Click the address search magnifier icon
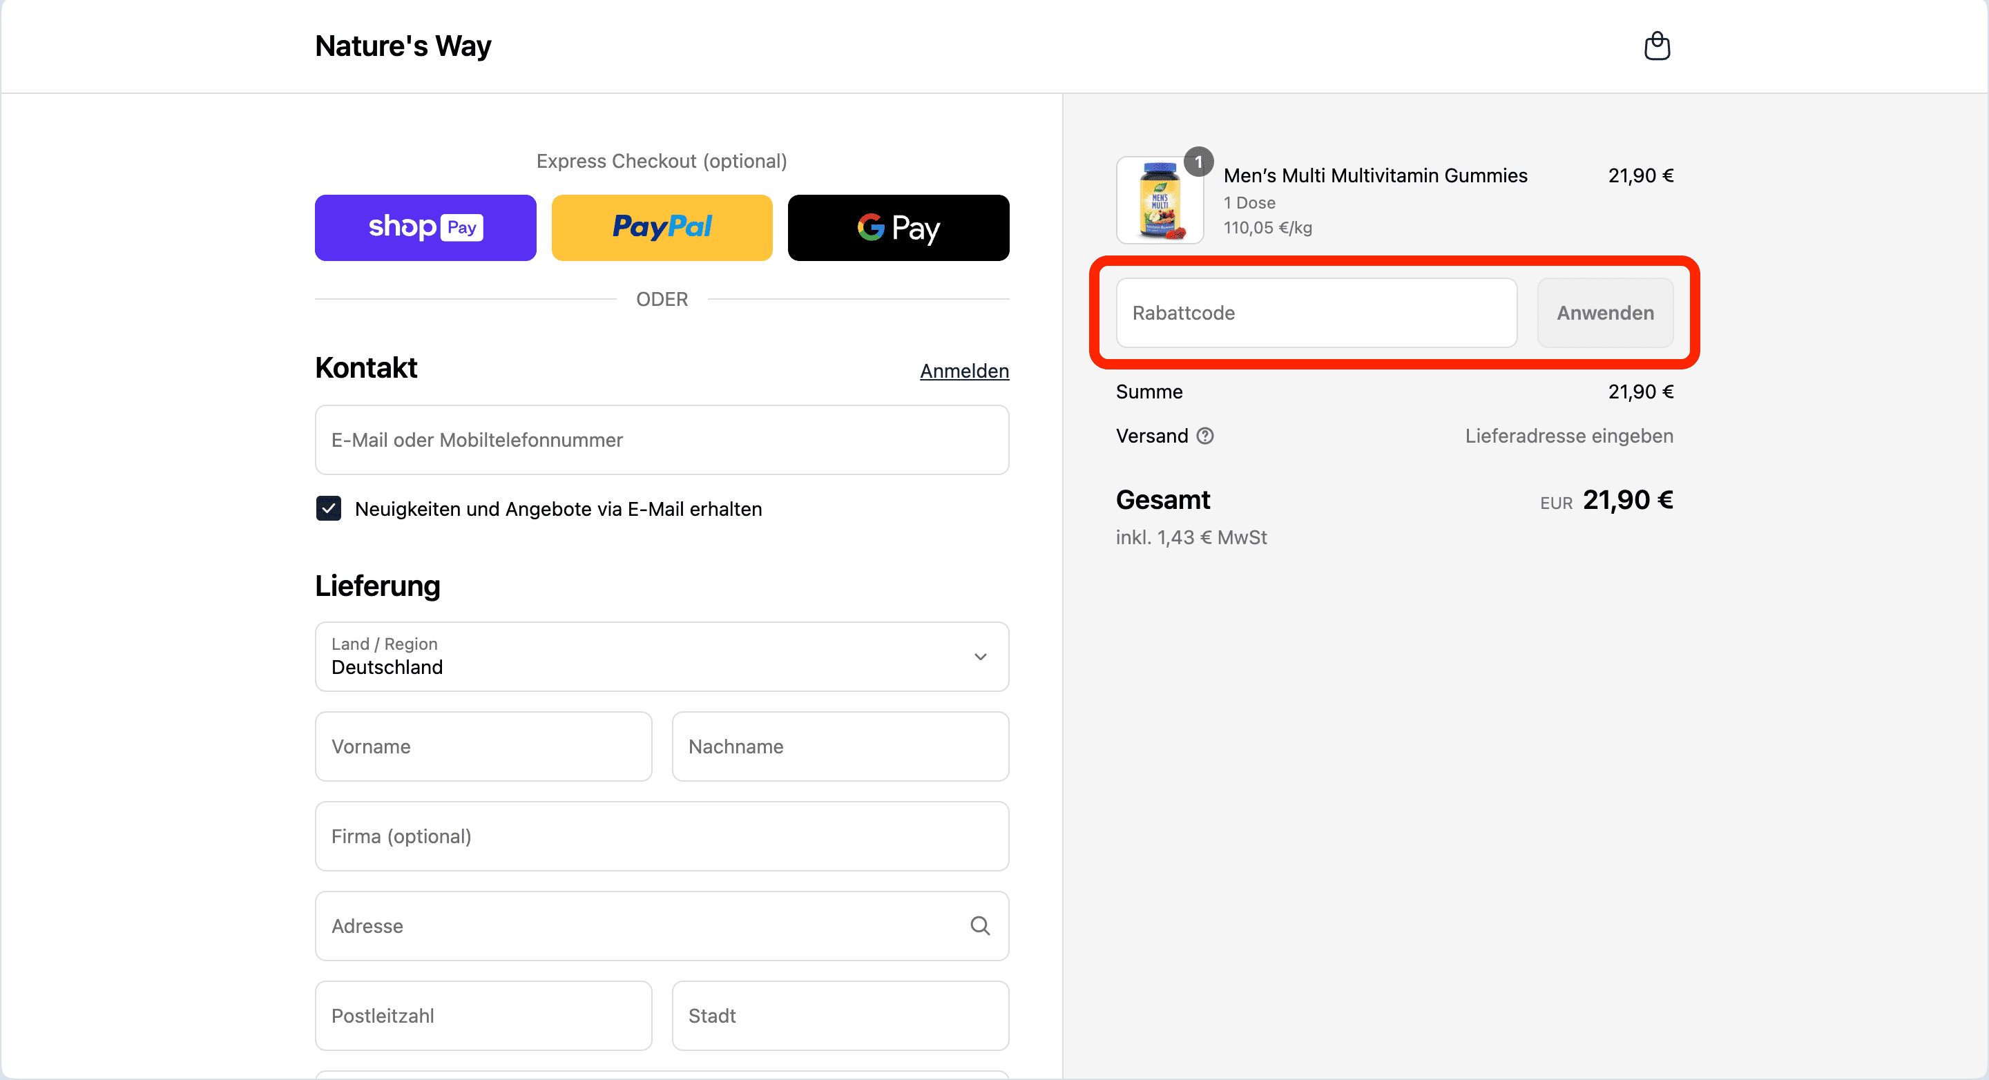 pyautogui.click(x=980, y=925)
